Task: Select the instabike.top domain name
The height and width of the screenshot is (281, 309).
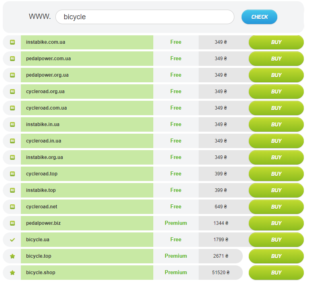Action: point(41,190)
